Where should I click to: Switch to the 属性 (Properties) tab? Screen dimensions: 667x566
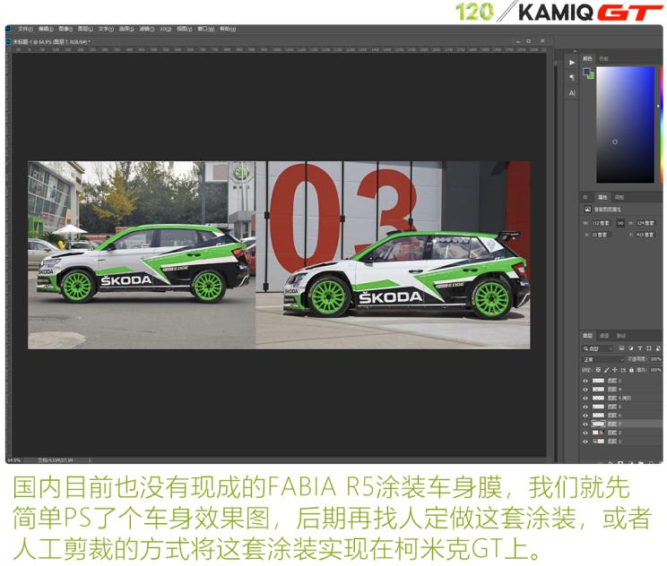tap(602, 197)
